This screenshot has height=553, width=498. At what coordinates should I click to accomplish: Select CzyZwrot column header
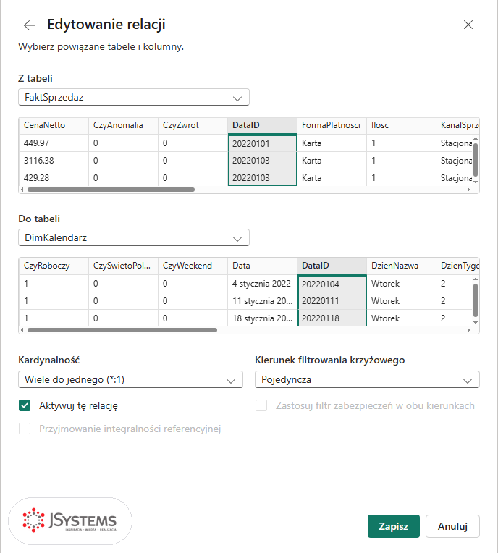193,125
